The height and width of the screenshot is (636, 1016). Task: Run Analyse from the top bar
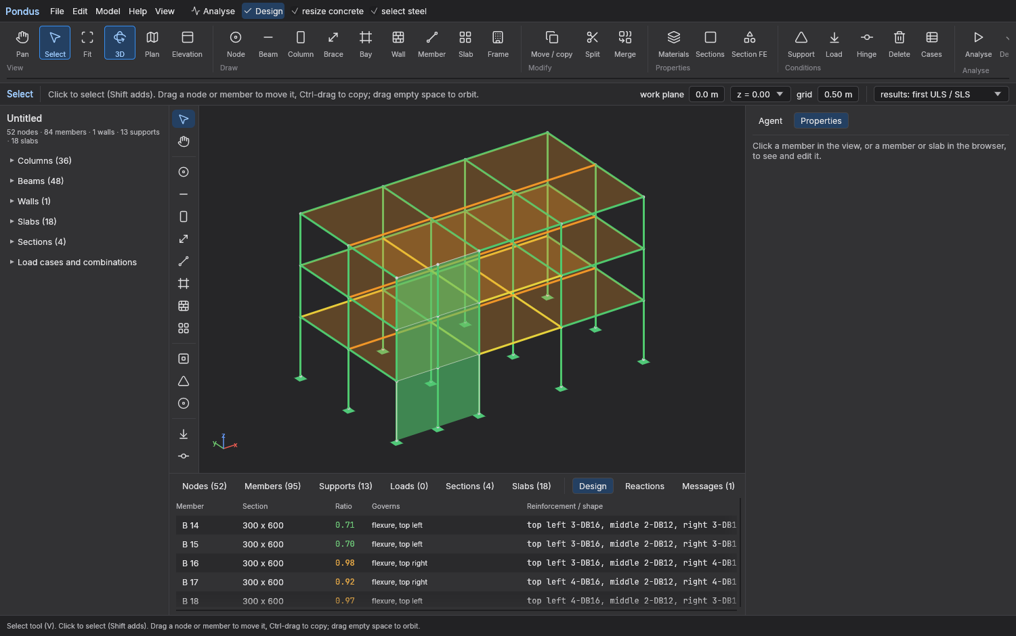213,11
